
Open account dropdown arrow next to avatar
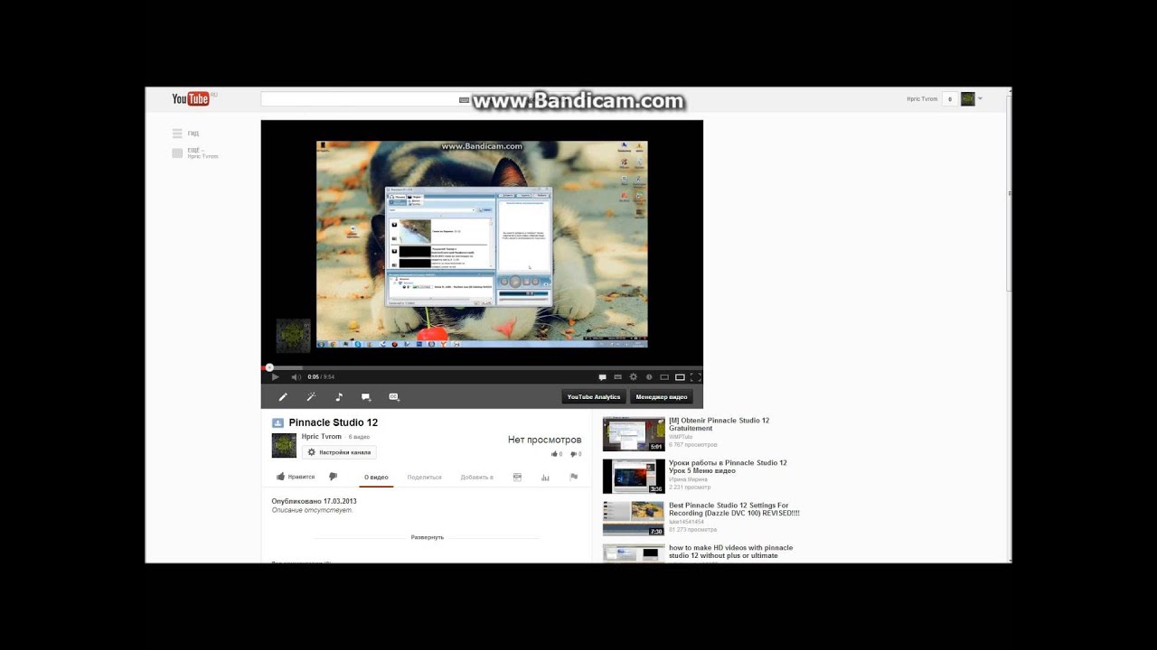[981, 98]
